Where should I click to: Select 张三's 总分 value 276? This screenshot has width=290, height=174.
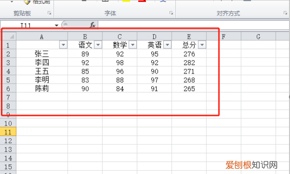click(189, 54)
